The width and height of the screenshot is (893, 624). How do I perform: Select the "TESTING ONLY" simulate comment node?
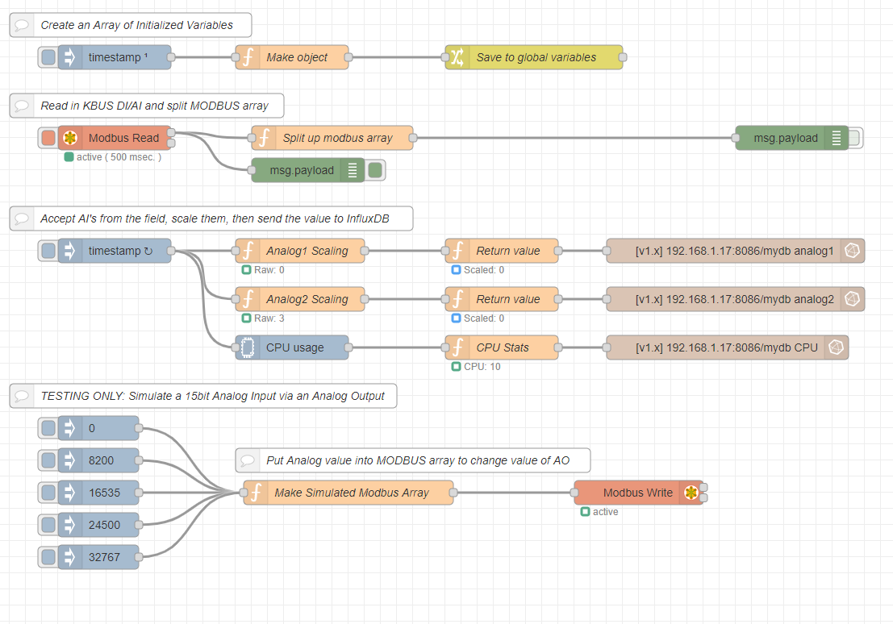tap(202, 396)
